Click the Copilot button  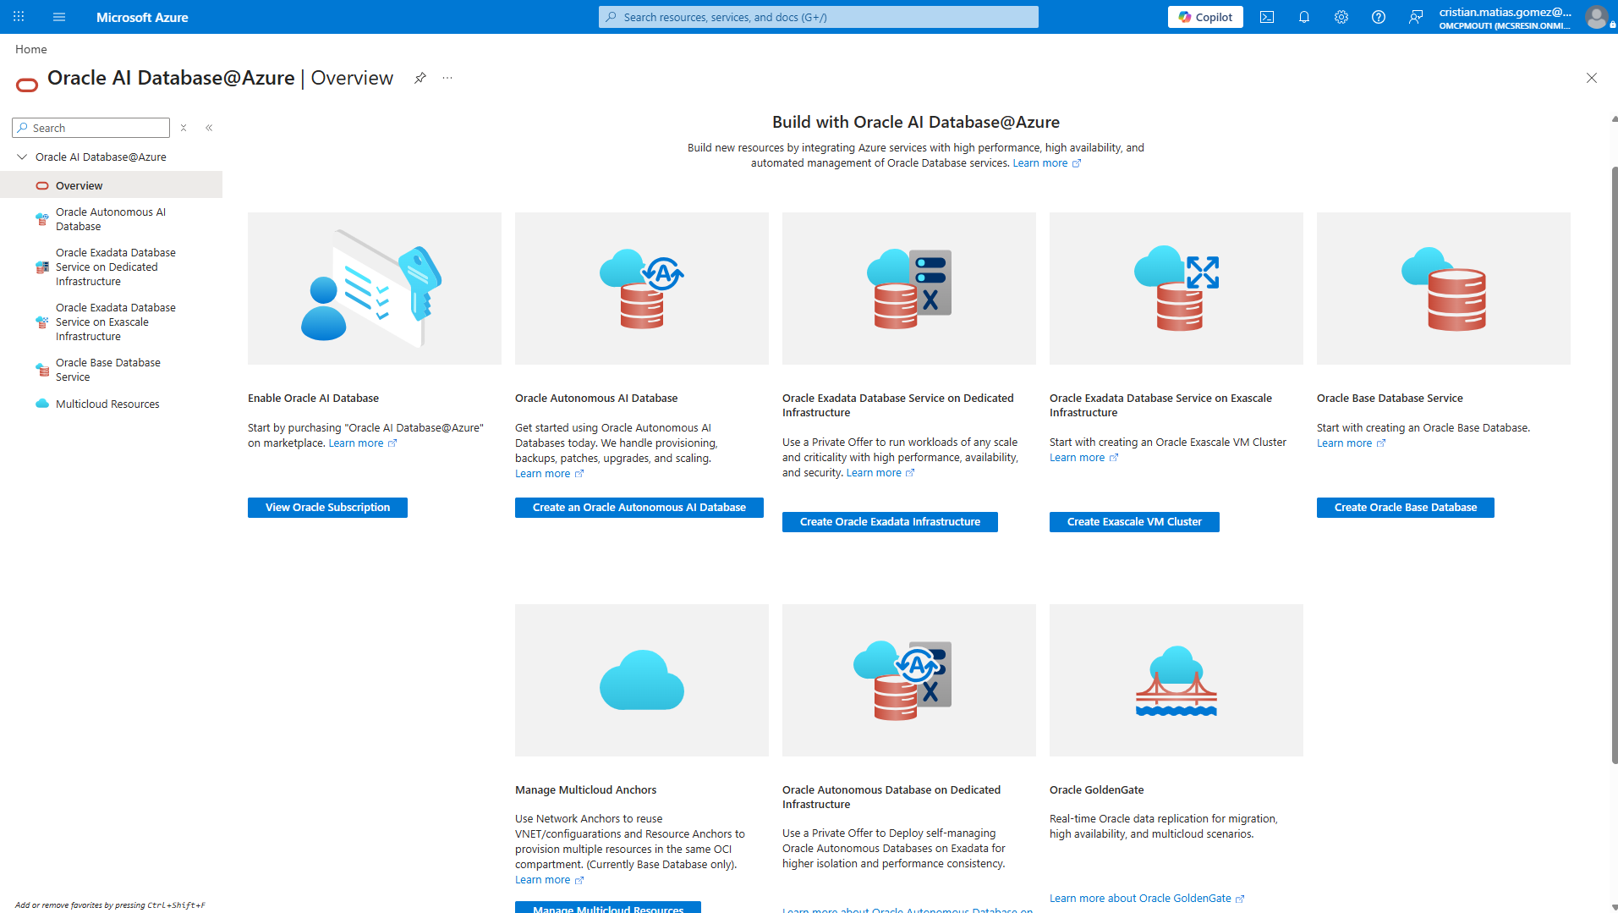point(1205,17)
